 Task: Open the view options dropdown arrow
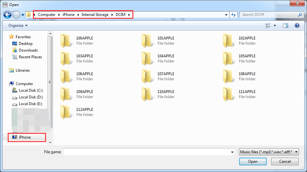[x=275, y=25]
